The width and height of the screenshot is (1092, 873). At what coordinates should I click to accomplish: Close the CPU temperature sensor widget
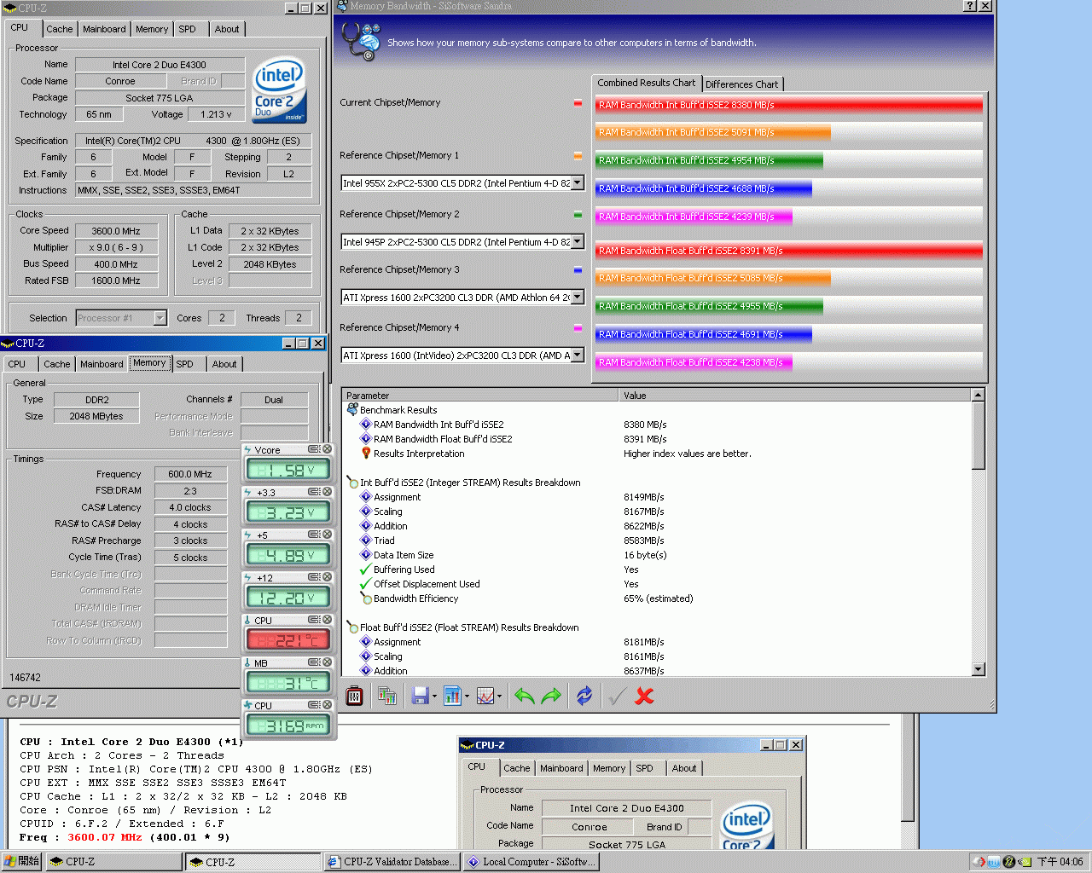click(x=327, y=620)
